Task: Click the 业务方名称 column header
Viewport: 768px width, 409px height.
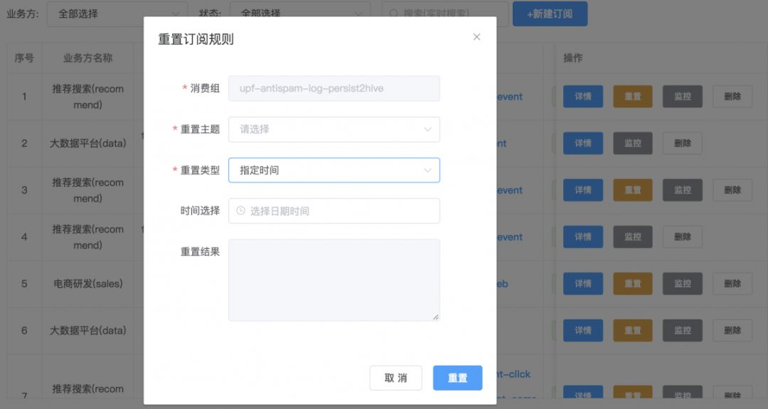Action: point(87,58)
